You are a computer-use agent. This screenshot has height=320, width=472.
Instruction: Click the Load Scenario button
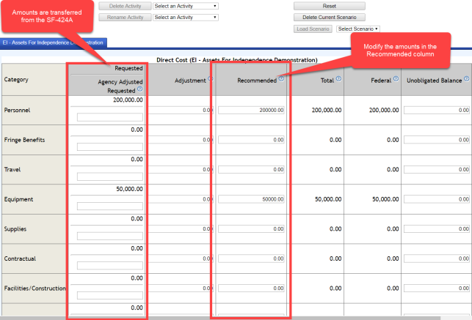[312, 29]
